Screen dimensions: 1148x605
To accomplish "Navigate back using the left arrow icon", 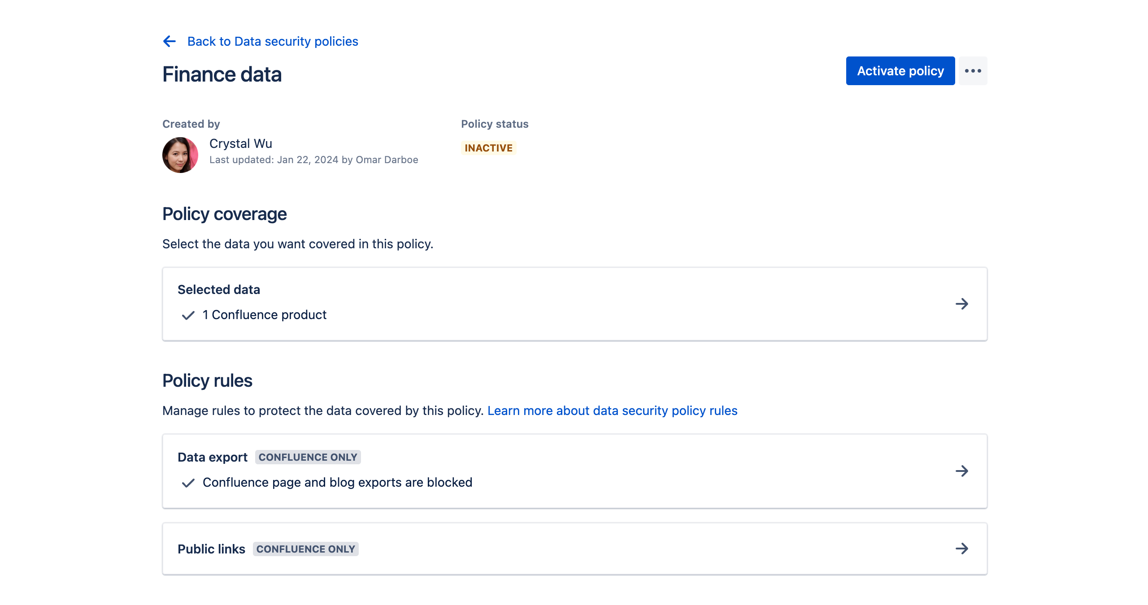I will click(169, 41).
